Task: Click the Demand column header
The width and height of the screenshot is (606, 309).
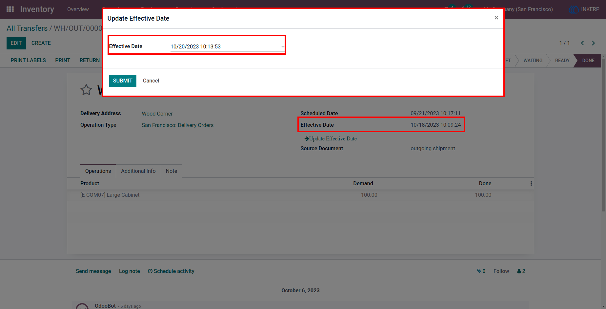Action: (363, 184)
